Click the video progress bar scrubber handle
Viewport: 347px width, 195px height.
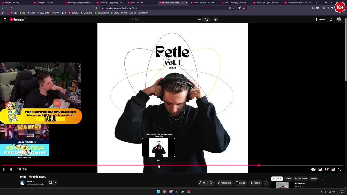click(x=259, y=165)
